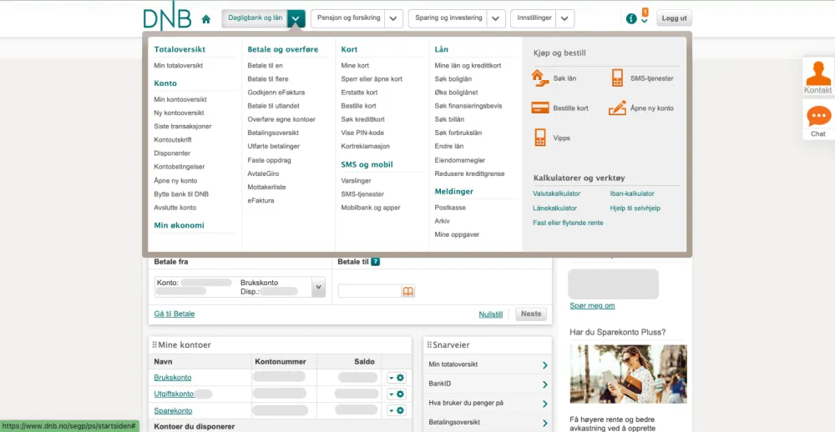Image resolution: width=835 pixels, height=432 pixels.
Task: Click the Bestille kort card icon
Action: [x=539, y=108]
